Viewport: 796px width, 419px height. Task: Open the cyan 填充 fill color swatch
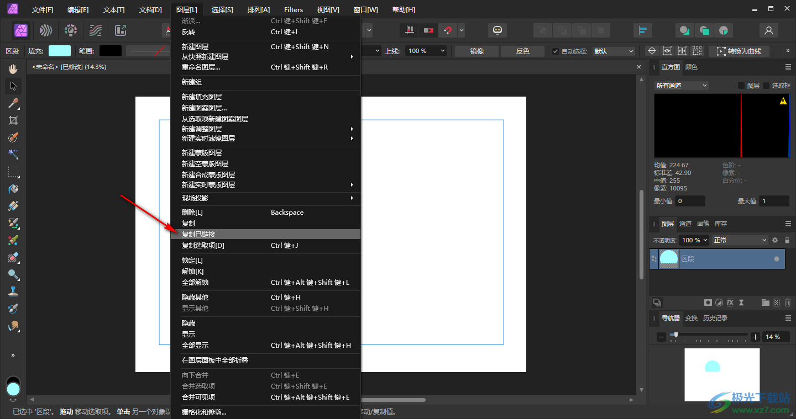click(60, 51)
